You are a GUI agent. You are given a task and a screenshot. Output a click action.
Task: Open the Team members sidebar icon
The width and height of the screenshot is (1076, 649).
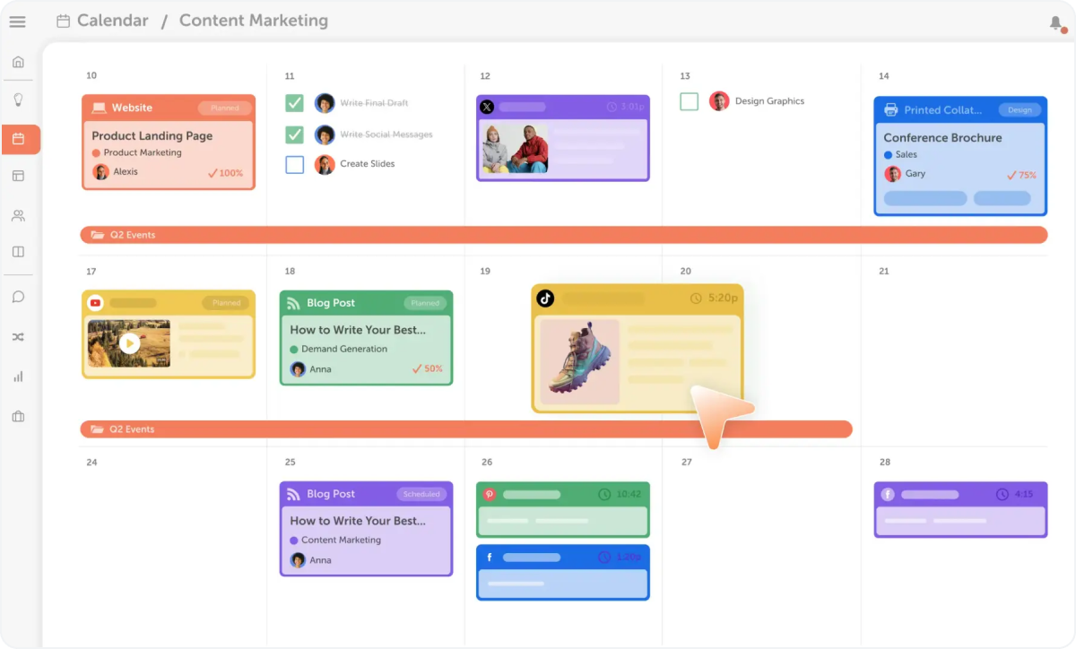(x=18, y=215)
